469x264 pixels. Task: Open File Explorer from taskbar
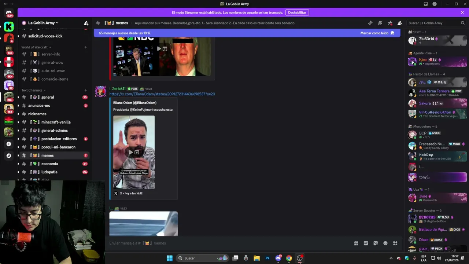pyautogui.click(x=256, y=258)
